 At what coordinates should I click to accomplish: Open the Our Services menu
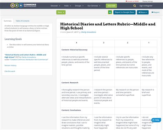point(94,6)
